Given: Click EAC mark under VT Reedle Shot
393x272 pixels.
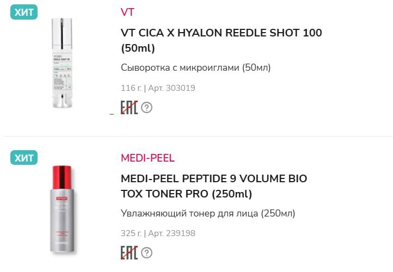Looking at the screenshot, I should pyautogui.click(x=129, y=107).
